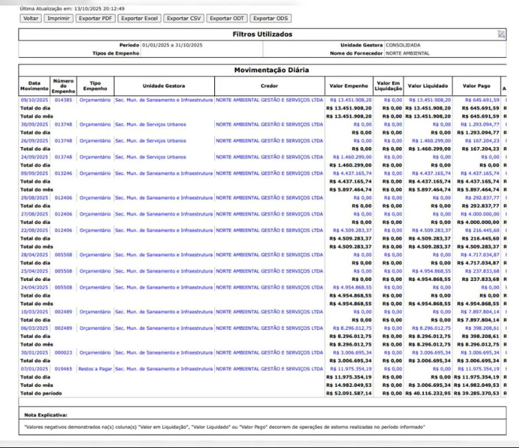Click Exportar Excel button

pos(140,18)
